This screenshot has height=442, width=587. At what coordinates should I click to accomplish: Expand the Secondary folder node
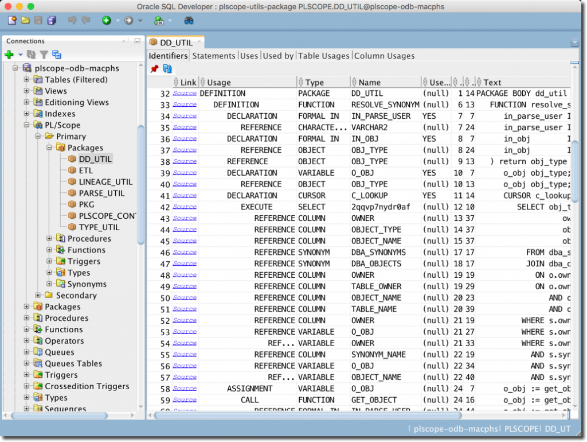[x=38, y=295]
